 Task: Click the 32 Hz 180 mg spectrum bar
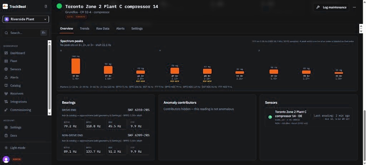click(76, 66)
